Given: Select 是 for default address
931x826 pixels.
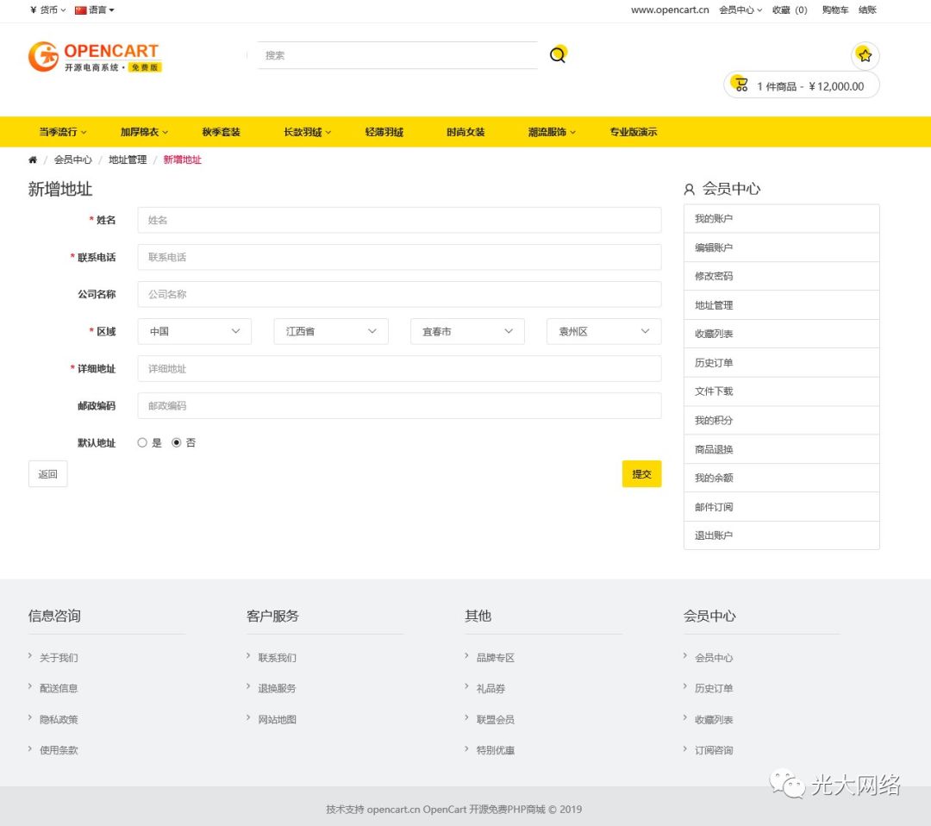Looking at the screenshot, I should point(142,442).
